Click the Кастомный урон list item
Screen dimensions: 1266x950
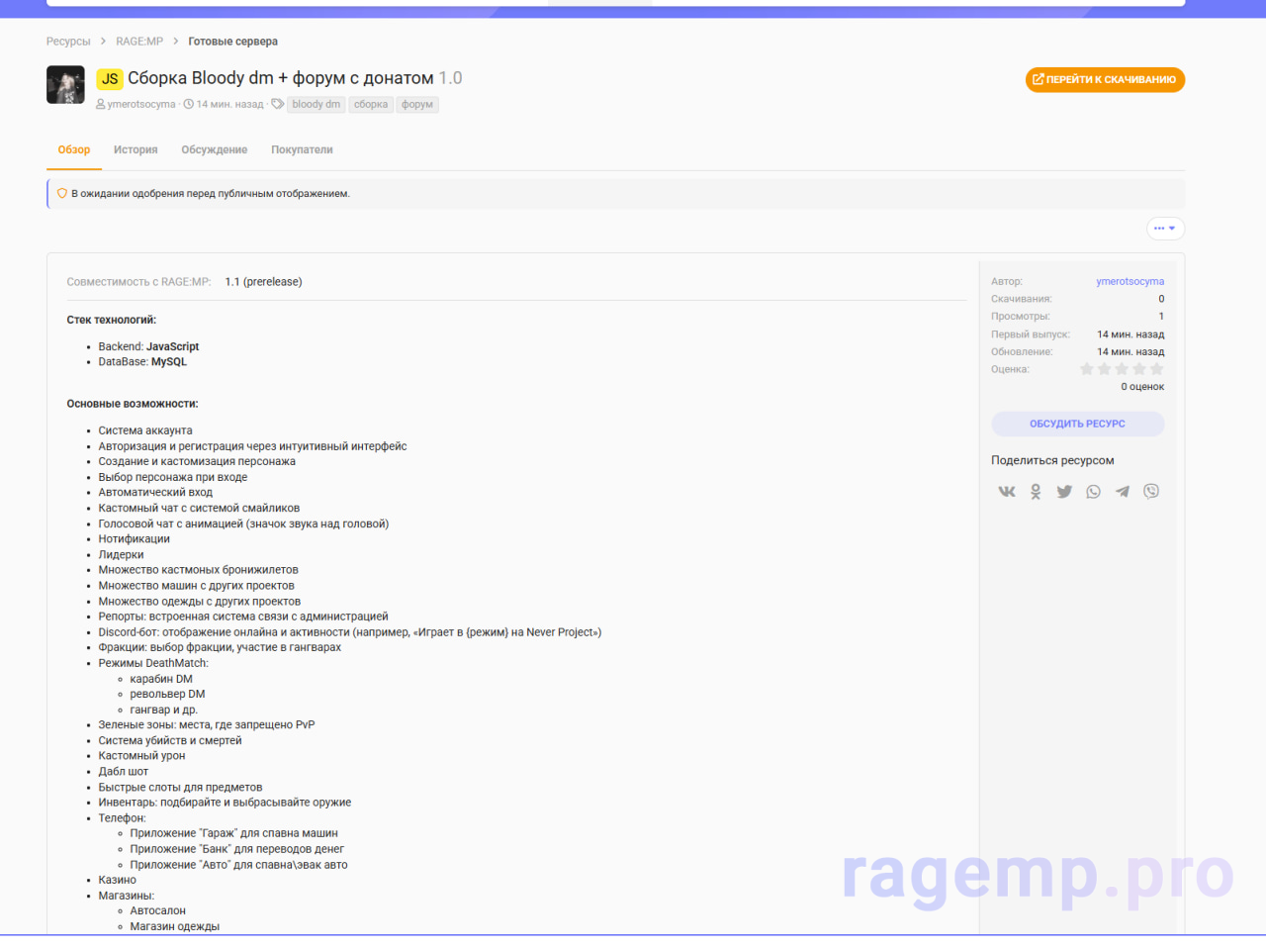(x=141, y=756)
